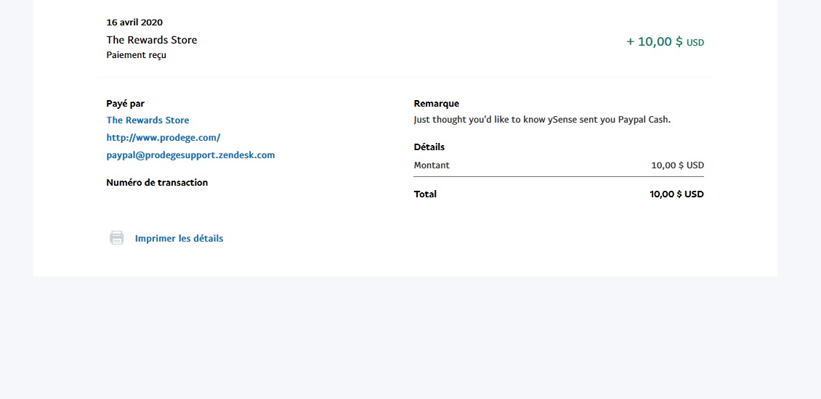Click the Montant value 10,00 $ USD
The height and width of the screenshot is (399, 821).
click(678, 165)
